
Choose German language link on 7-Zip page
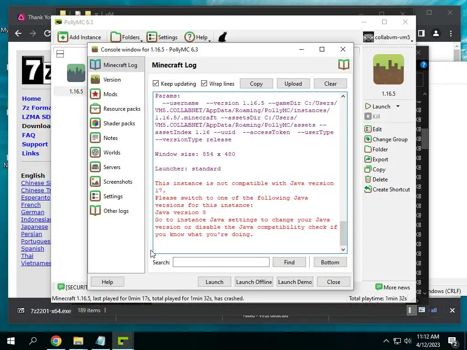(32, 212)
